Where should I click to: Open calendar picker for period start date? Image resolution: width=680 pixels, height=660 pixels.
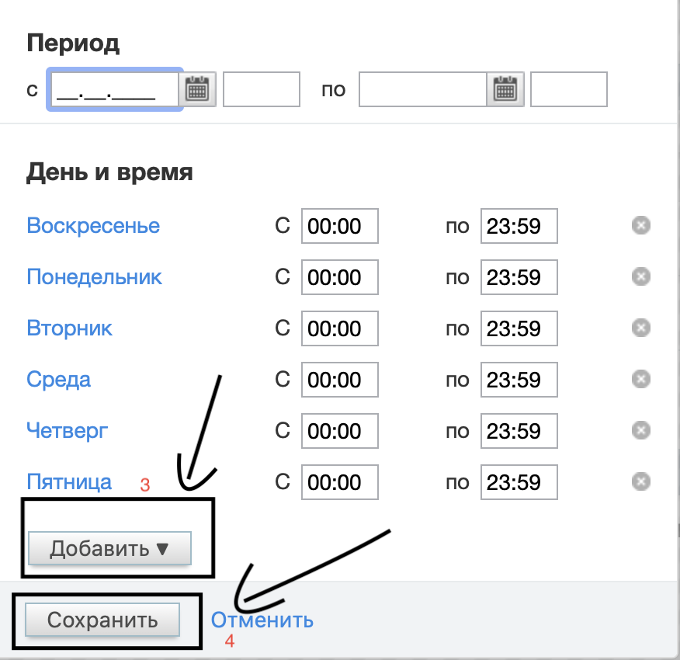[x=198, y=90]
